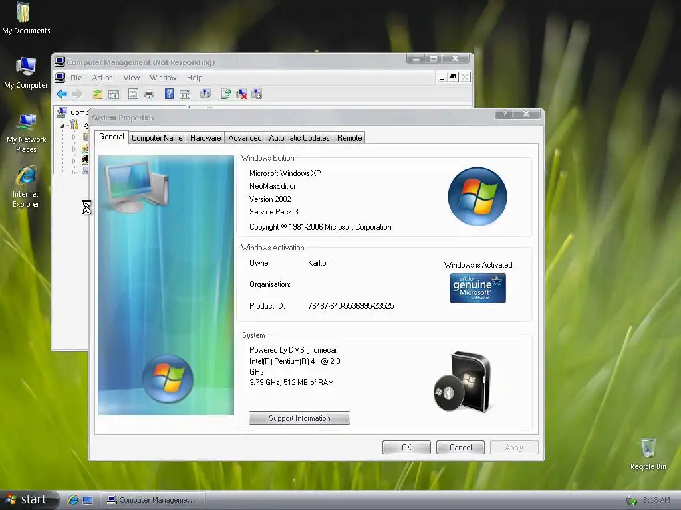The image size is (681, 510).
Task: Open My Documents desktop icon
Action: 26,18
